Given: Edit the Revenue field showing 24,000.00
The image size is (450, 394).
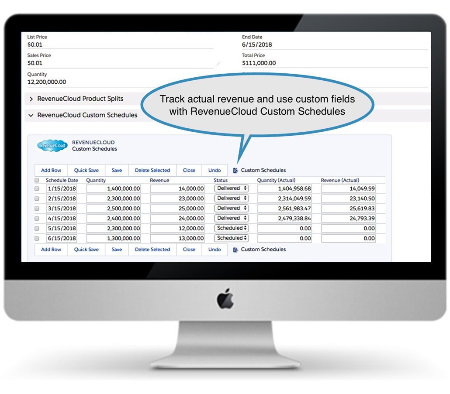Looking at the screenshot, I should point(177,218).
